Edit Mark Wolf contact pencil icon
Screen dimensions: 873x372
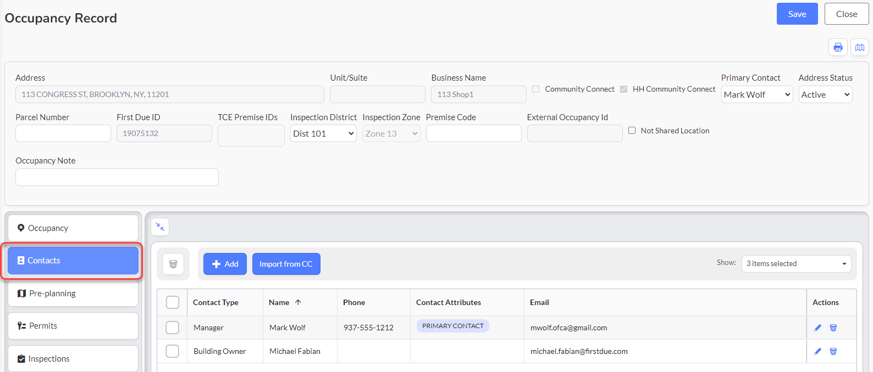coord(818,328)
